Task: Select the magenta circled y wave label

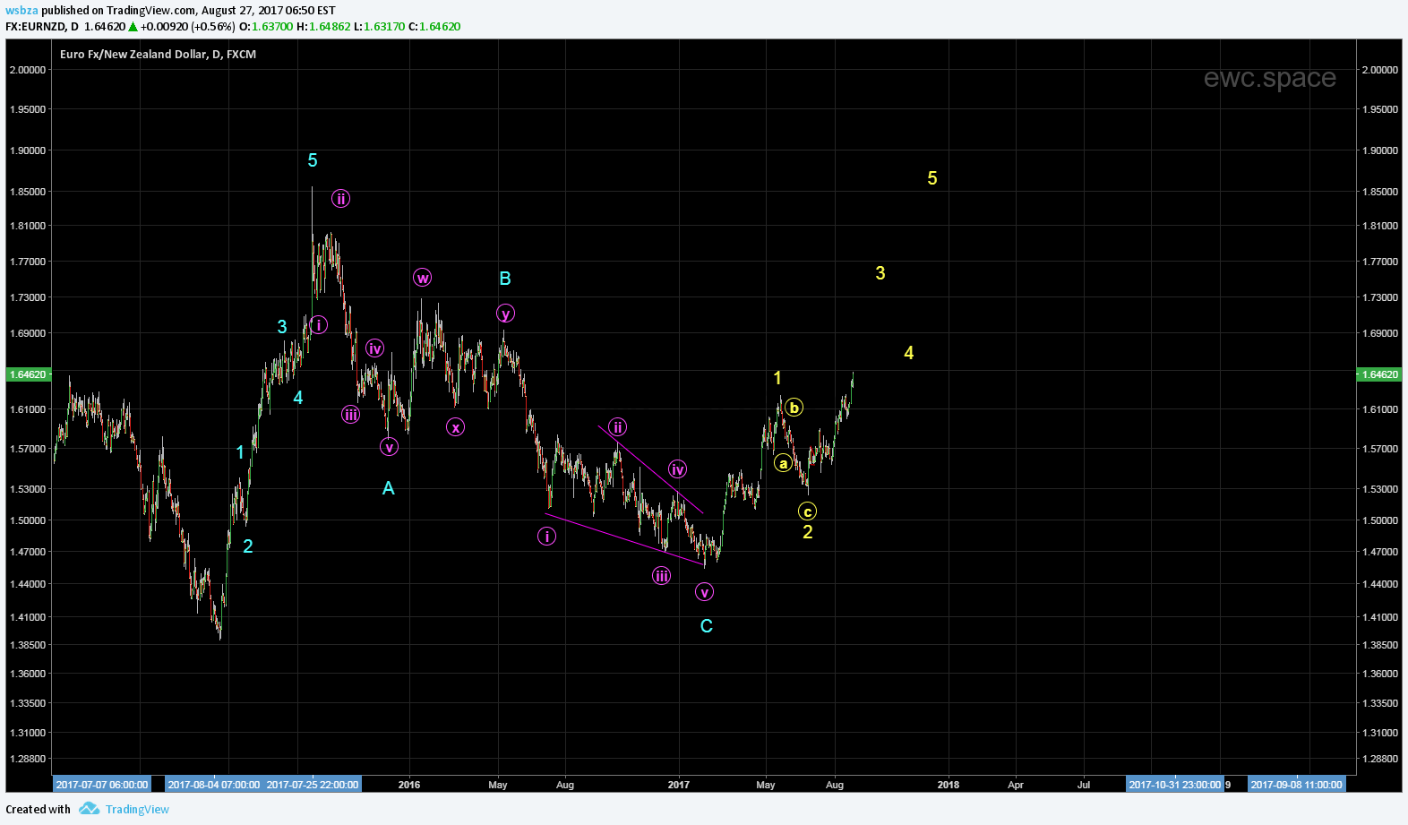Action: point(506,314)
